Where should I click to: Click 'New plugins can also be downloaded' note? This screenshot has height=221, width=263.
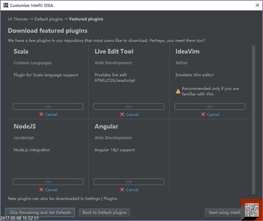(62, 199)
